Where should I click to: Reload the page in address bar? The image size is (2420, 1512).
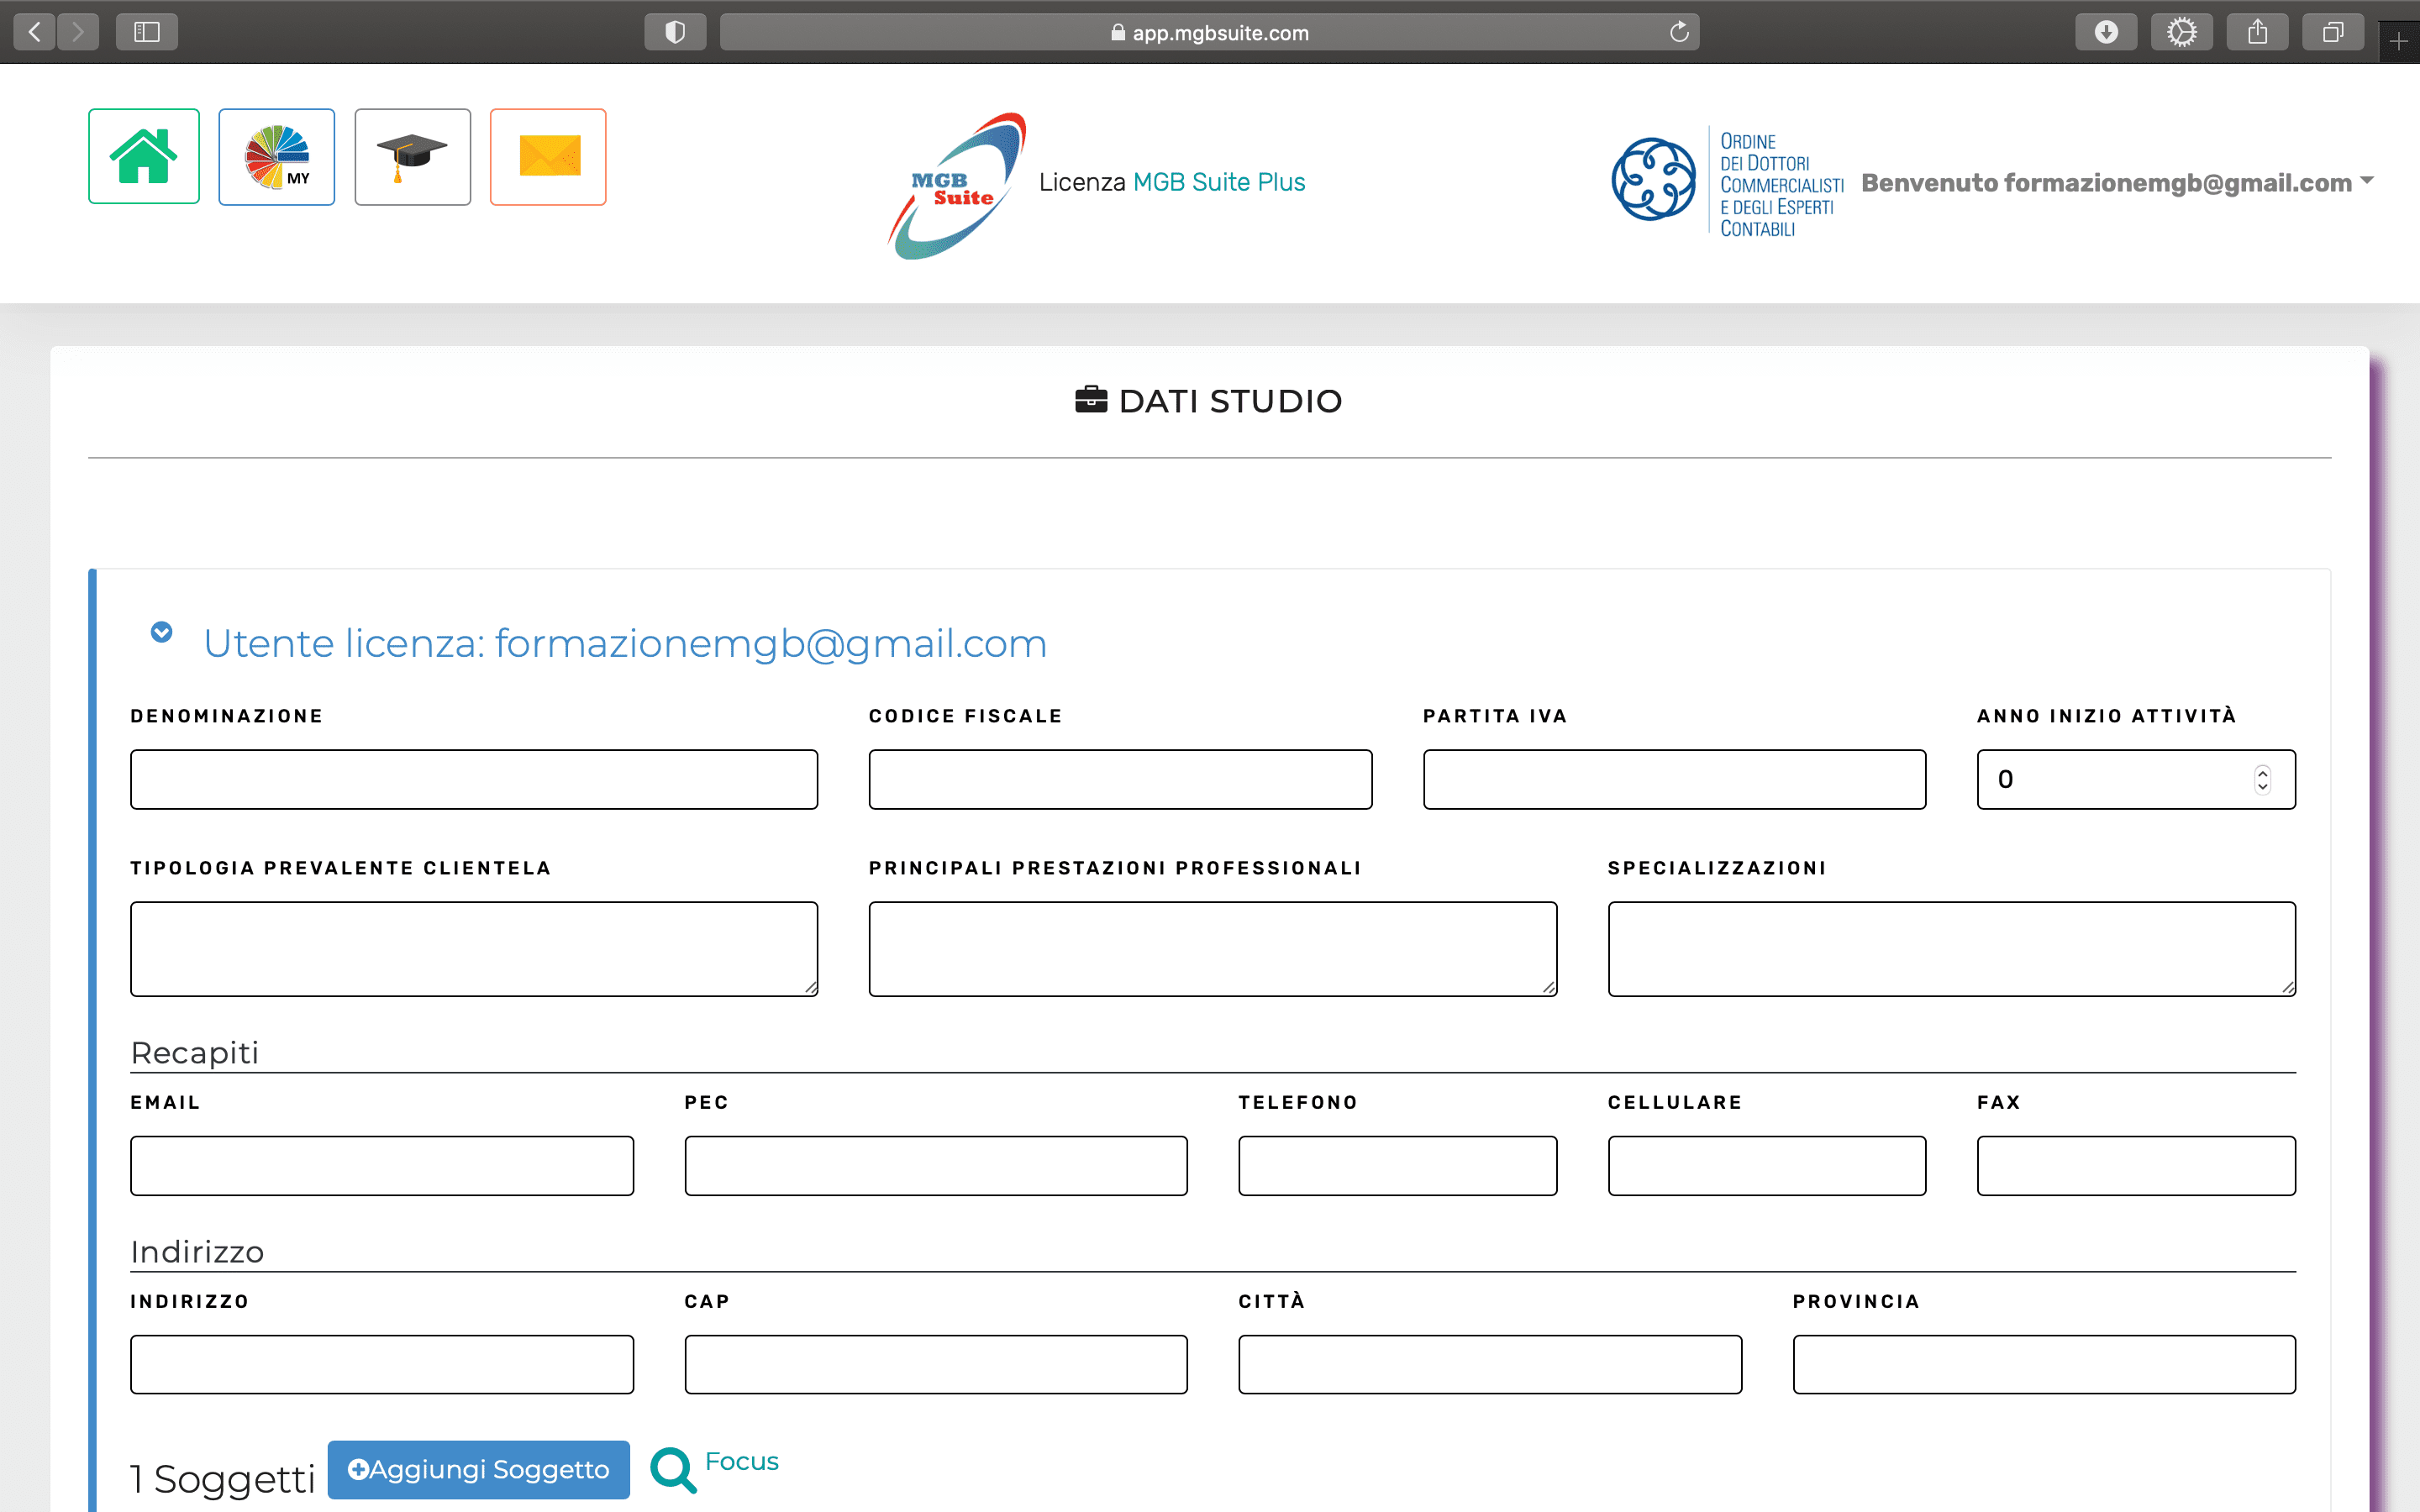click(x=1679, y=32)
